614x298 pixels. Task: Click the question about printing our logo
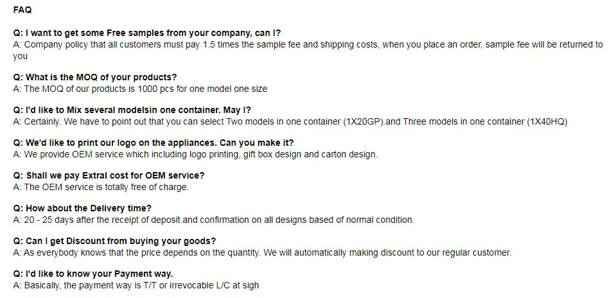tap(153, 143)
